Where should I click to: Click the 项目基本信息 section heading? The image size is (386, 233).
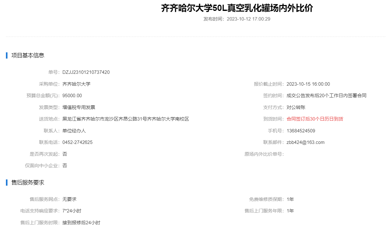pos(28,55)
